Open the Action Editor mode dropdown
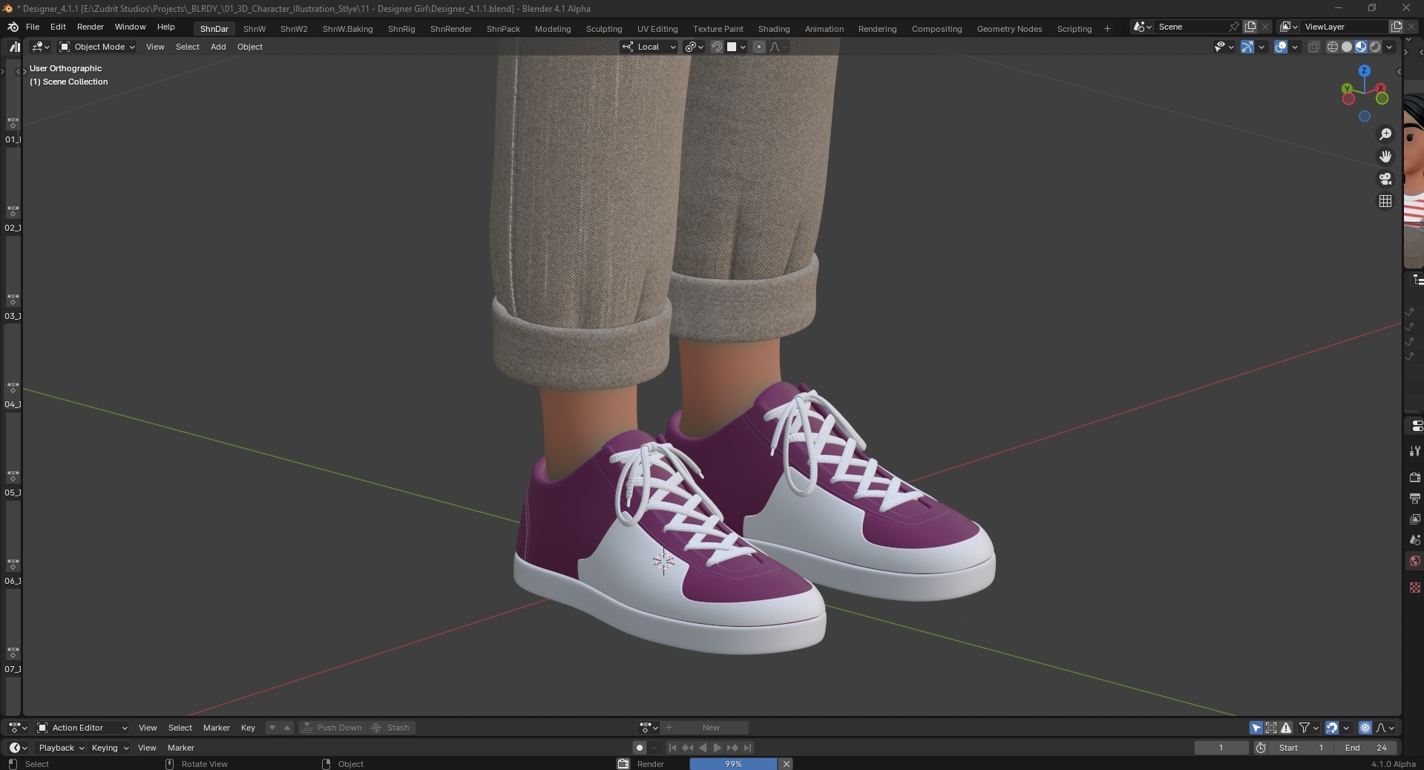1424x770 pixels. click(82, 728)
